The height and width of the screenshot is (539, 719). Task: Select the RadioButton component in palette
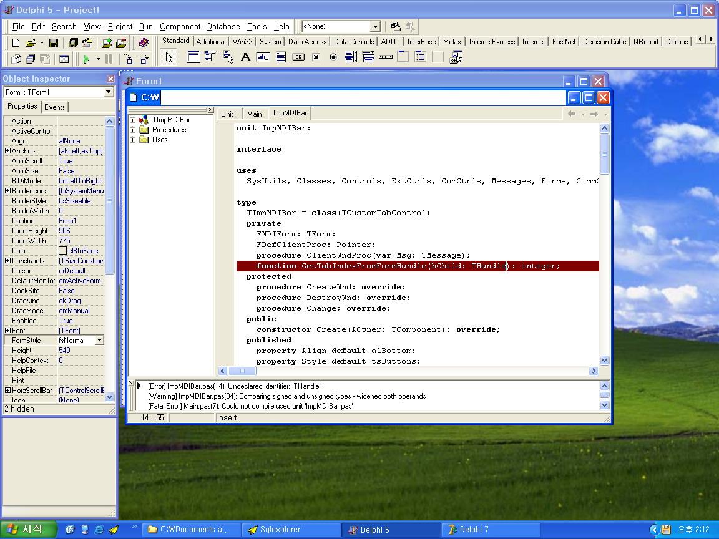333,57
